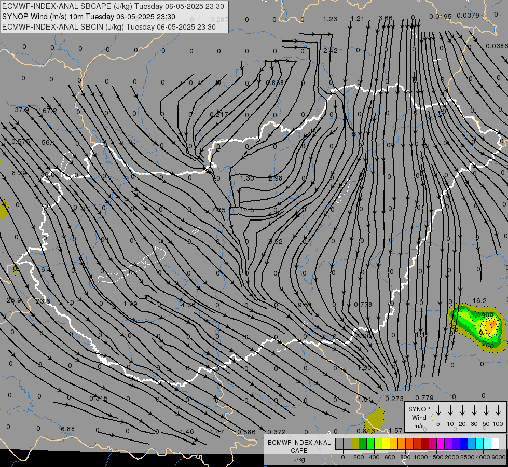Image resolution: width=508 pixels, height=467 pixels.
Task: Click the map value '2.42'
Action: point(331,50)
